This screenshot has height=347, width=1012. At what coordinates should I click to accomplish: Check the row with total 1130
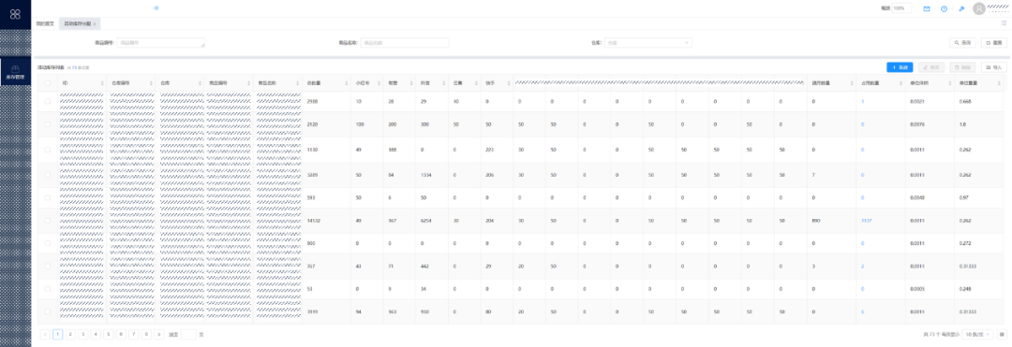click(x=47, y=150)
